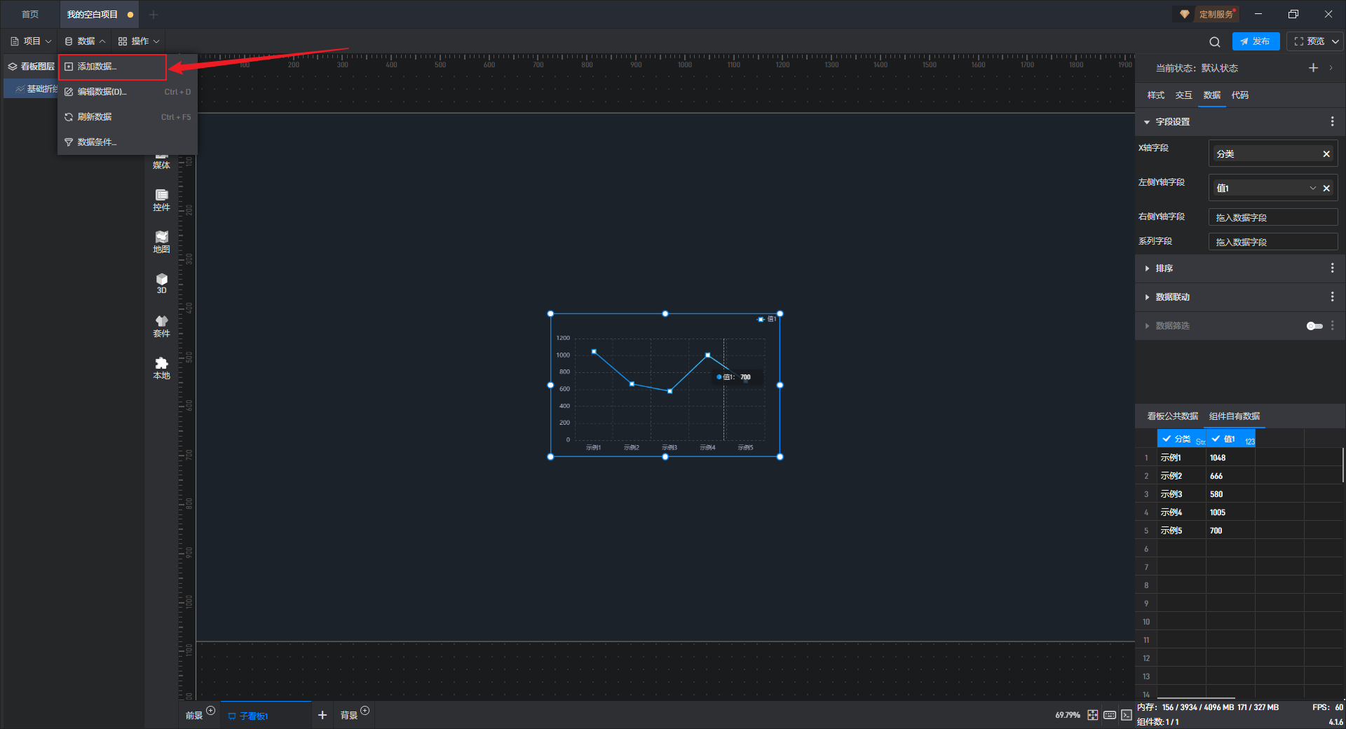Click the search magnifier icon
The width and height of the screenshot is (1346, 729).
[1215, 41]
